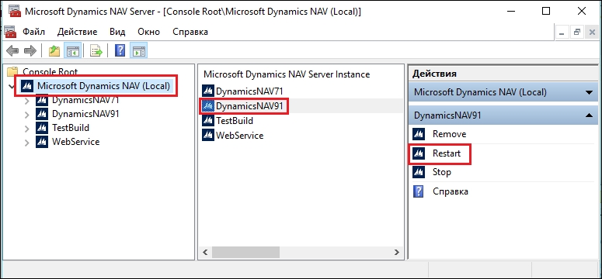
Task: Open the Вид menu
Action: tap(117, 32)
